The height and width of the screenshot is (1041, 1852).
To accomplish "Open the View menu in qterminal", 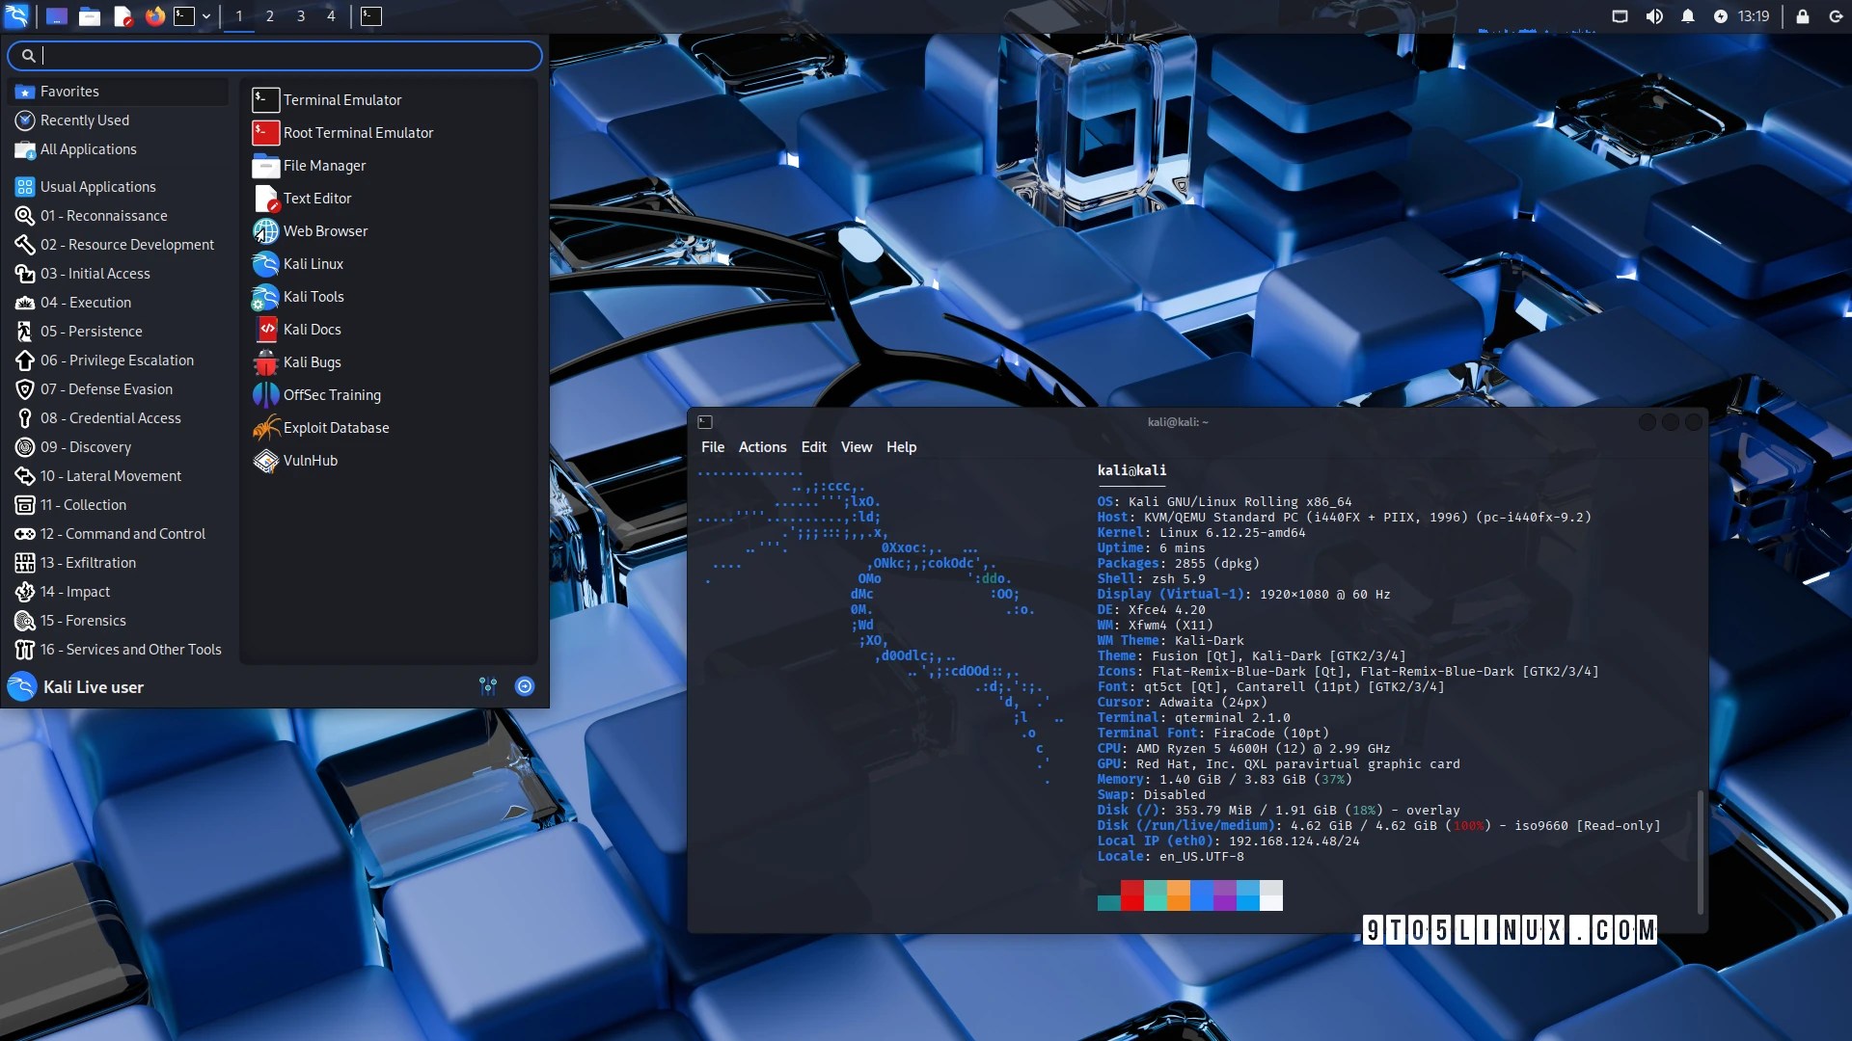I will point(856,447).
